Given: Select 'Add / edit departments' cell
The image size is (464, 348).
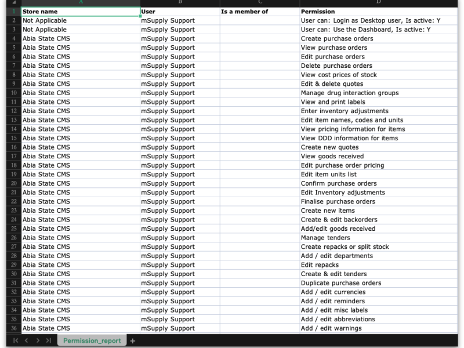Looking at the screenshot, I should pyautogui.click(x=379, y=256).
